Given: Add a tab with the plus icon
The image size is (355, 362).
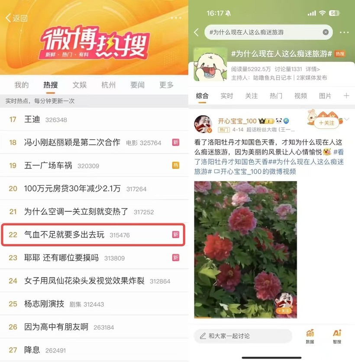Looking at the screenshot, I should 346,96.
